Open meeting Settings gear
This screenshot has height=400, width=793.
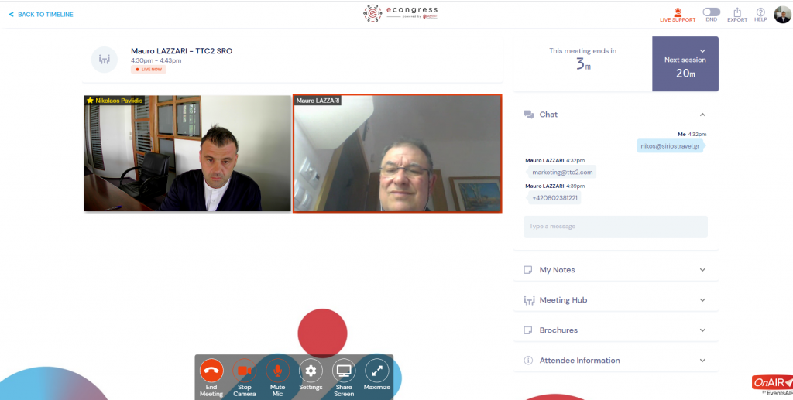pyautogui.click(x=311, y=371)
